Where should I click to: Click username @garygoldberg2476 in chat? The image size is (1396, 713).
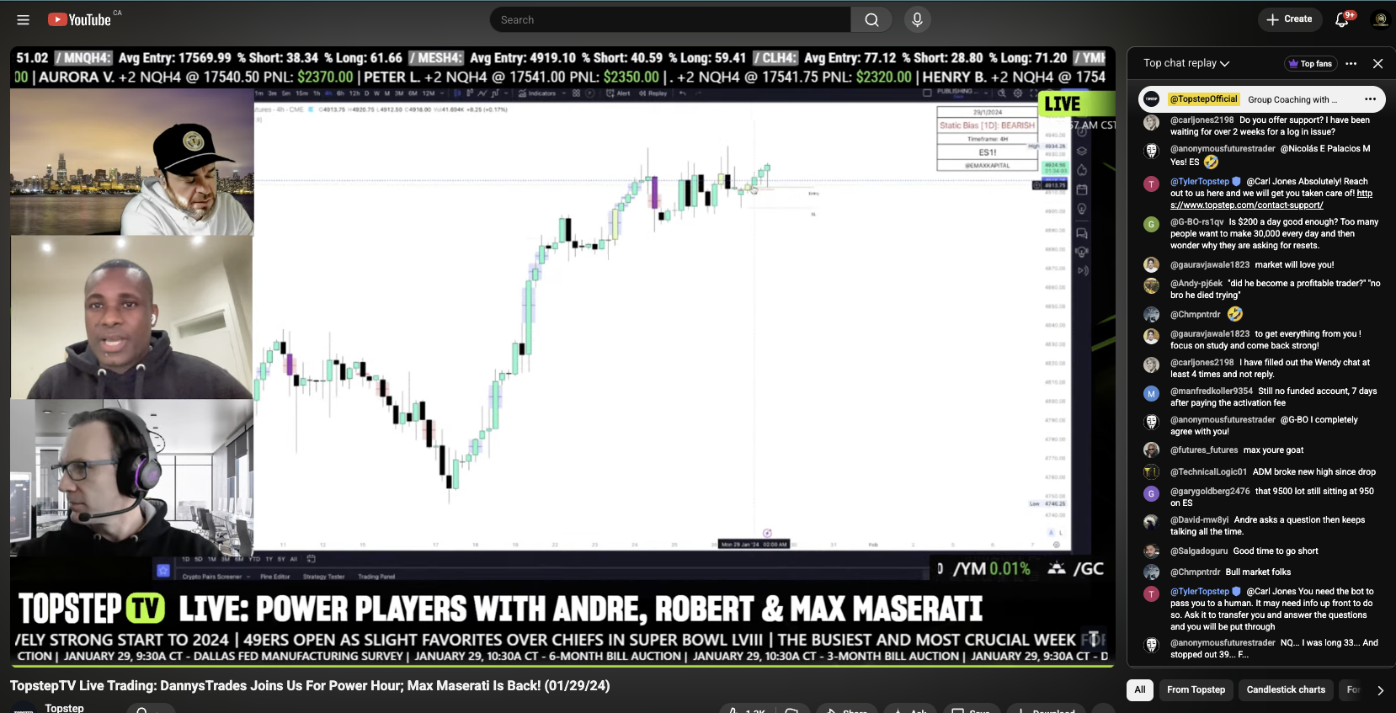[x=1210, y=492]
